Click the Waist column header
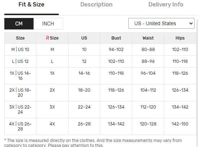The height and width of the screenshot is (147, 204). click(148, 38)
